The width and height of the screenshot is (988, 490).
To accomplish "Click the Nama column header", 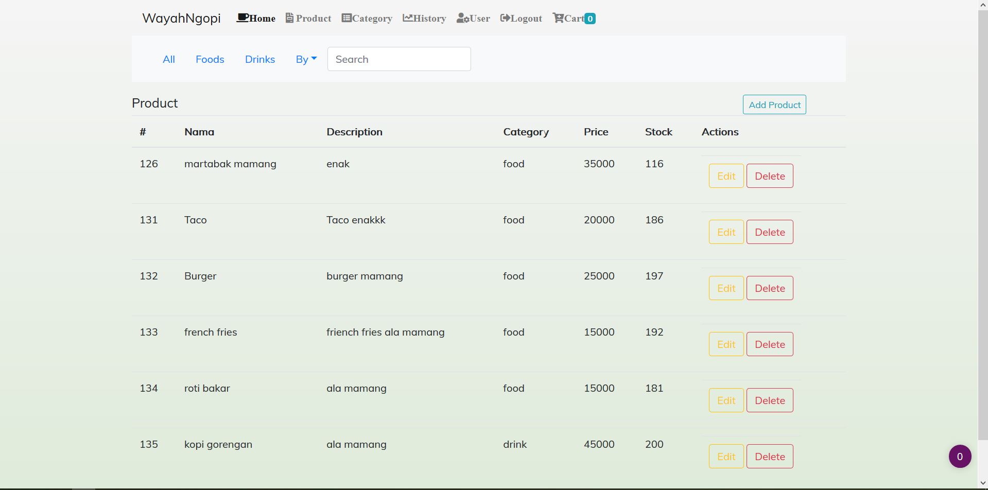I will (x=199, y=132).
